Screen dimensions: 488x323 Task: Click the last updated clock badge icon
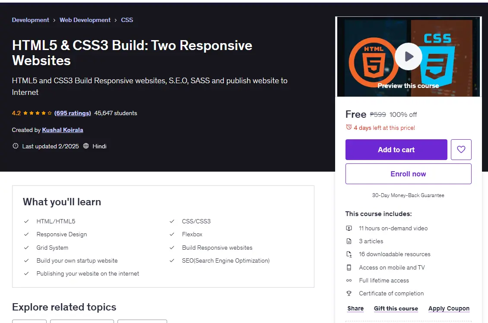pos(15,146)
